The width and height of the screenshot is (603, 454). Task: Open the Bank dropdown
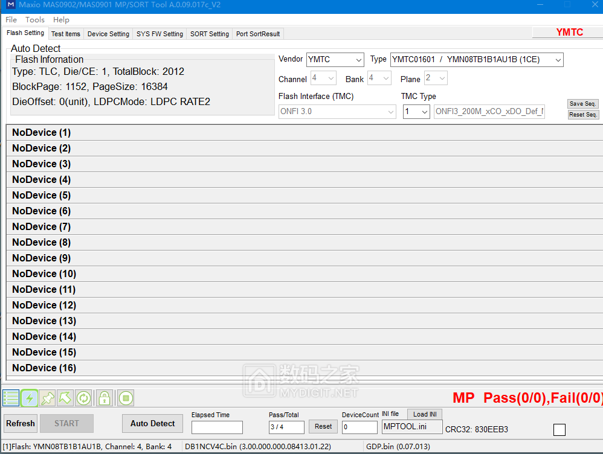coord(379,78)
